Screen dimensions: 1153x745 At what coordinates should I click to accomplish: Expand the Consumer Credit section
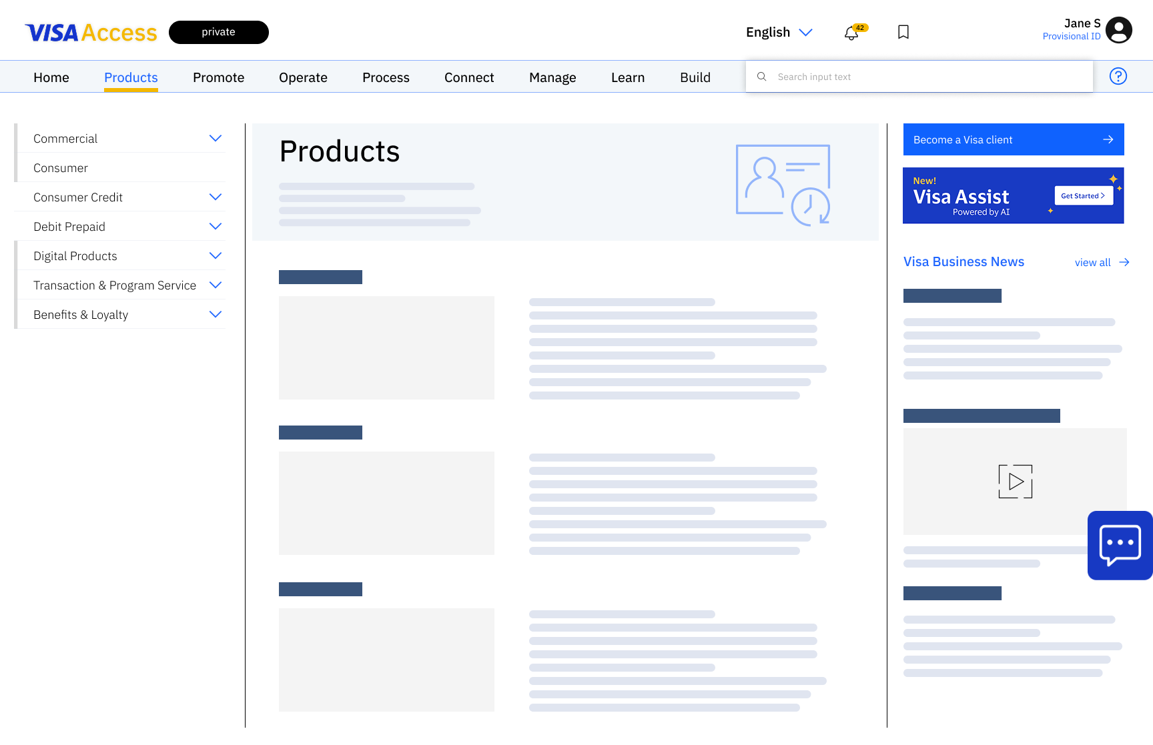coord(216,197)
